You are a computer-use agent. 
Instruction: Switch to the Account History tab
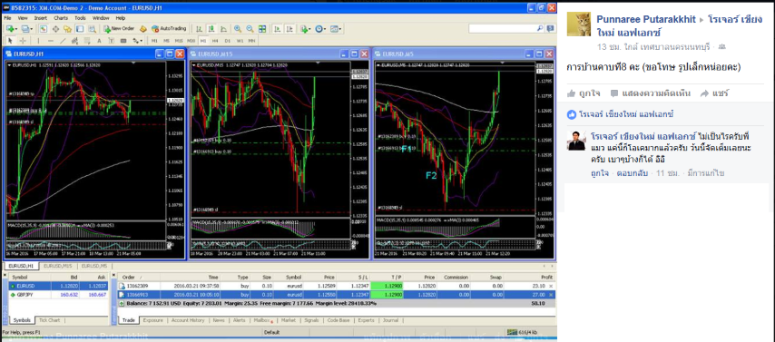(188, 320)
